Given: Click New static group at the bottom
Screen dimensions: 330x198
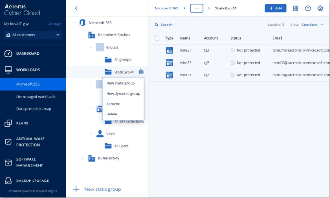Looking at the screenshot, I should 102,189.
